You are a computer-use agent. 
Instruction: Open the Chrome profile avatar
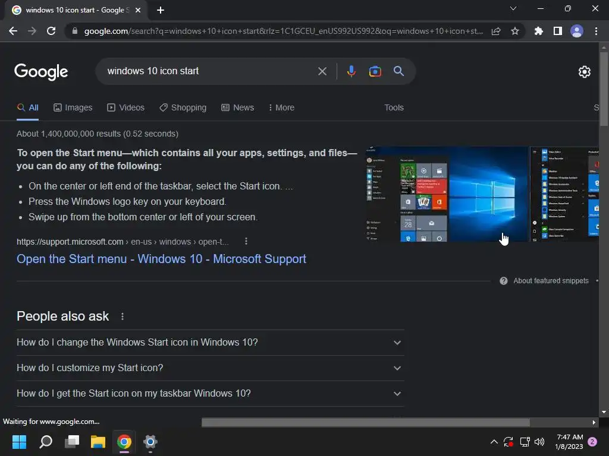click(577, 31)
